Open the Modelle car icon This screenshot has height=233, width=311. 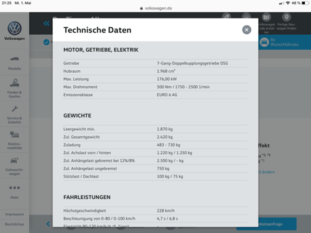click(x=14, y=59)
